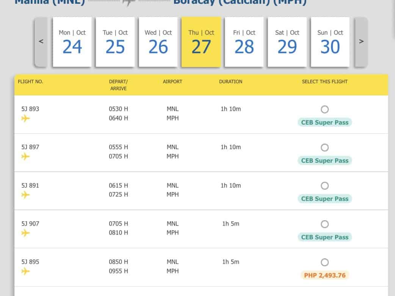The width and height of the screenshot is (395, 296).
Task: Show next week using right arrow
Action: pos(361,42)
